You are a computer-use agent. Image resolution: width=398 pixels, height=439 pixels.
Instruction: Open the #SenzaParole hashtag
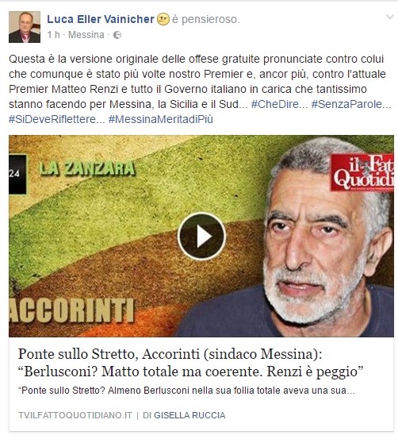pyautogui.click(x=351, y=104)
